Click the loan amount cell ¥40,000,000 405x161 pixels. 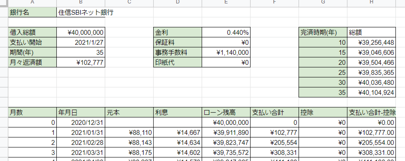pyautogui.click(x=81, y=33)
